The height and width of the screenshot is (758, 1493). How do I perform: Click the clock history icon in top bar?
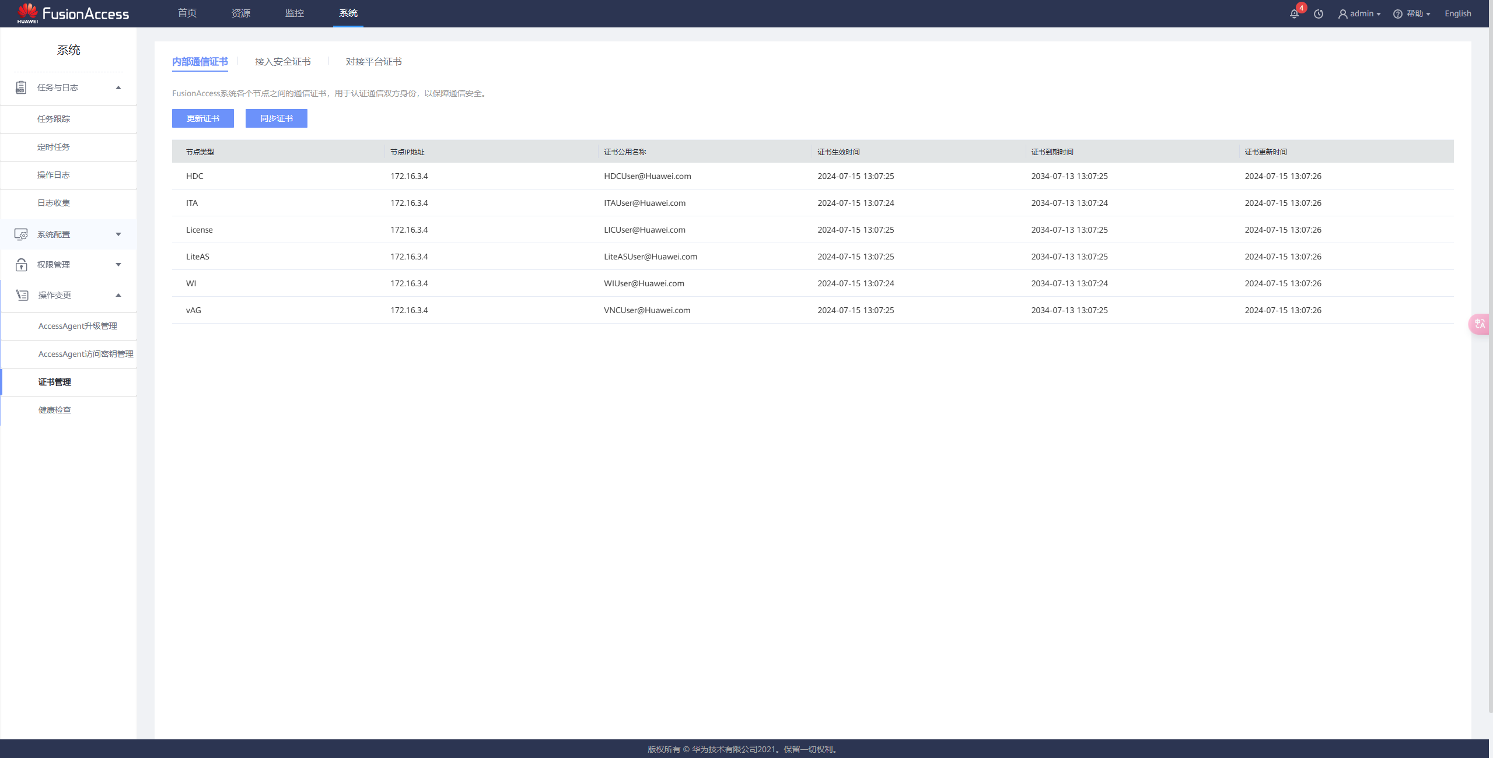[x=1318, y=14]
